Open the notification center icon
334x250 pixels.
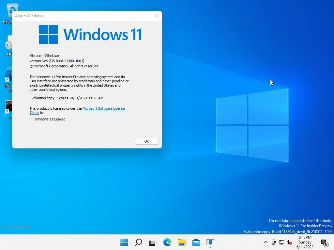[324, 242]
